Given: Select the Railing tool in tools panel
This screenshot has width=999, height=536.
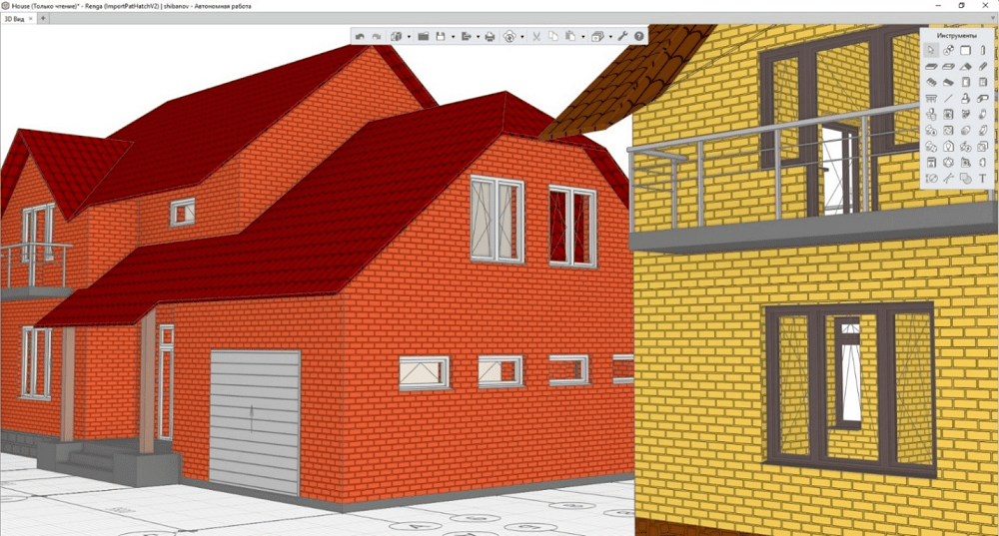Looking at the screenshot, I should click(x=931, y=98).
